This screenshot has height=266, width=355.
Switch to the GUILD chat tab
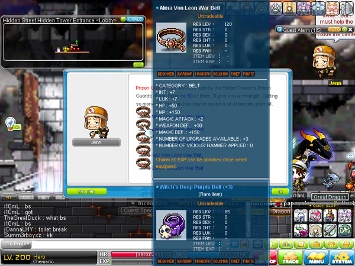click(x=59, y=197)
